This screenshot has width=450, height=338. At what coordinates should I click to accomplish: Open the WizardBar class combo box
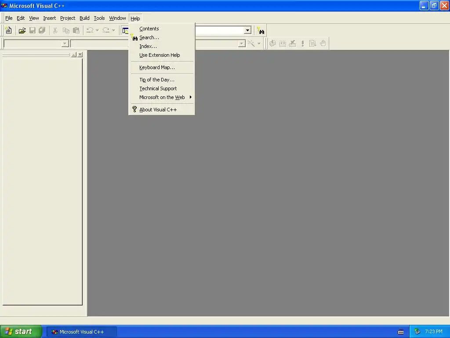(36, 44)
